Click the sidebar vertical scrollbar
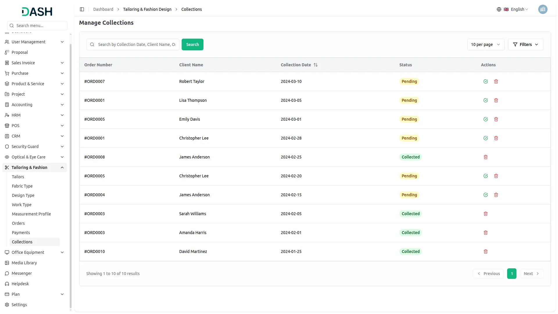Image resolution: width=558 pixels, height=314 pixels. [x=70, y=176]
